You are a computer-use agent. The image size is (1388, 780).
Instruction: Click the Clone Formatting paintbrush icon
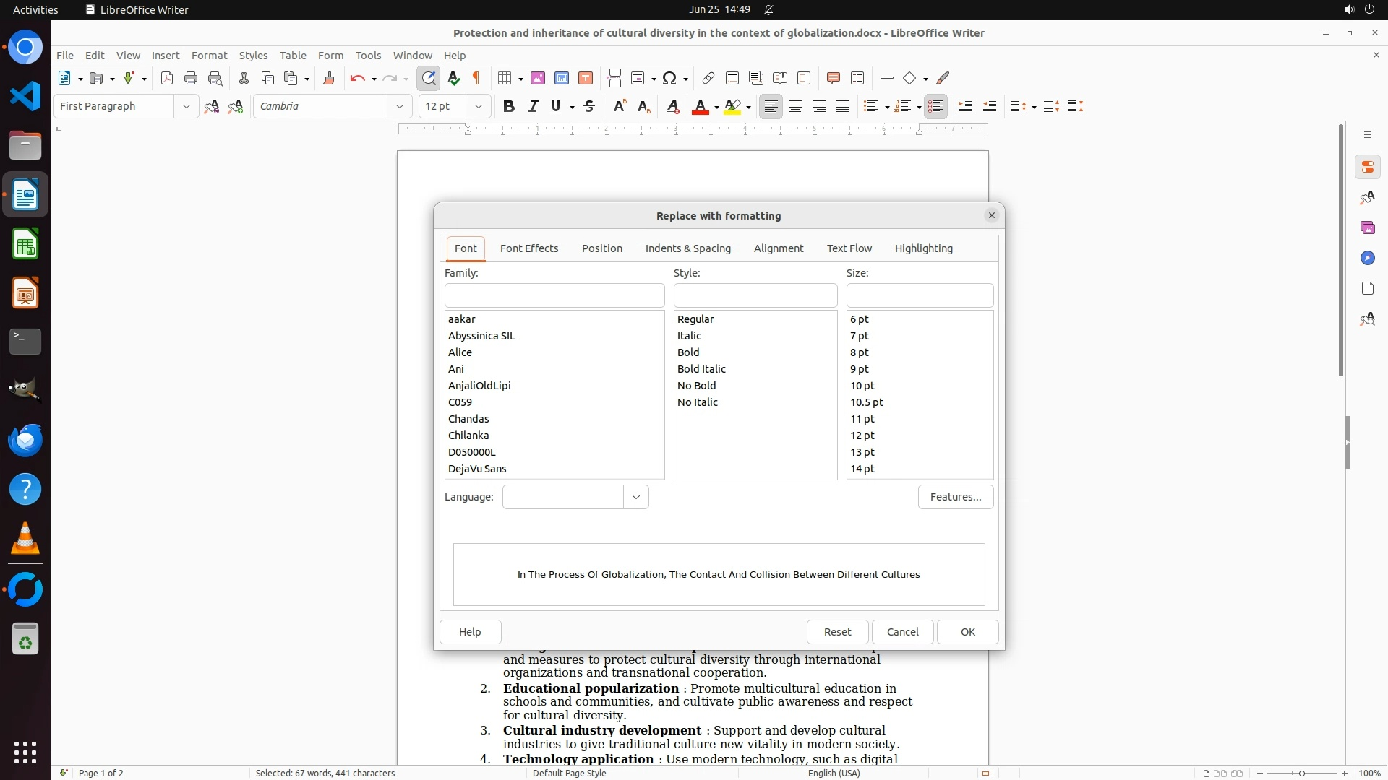coord(328,79)
